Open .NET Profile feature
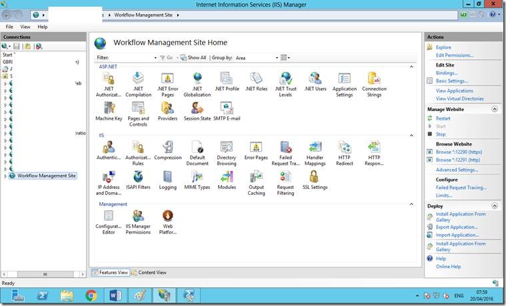Image resolution: width=506 pixels, height=306 pixels. [227, 82]
